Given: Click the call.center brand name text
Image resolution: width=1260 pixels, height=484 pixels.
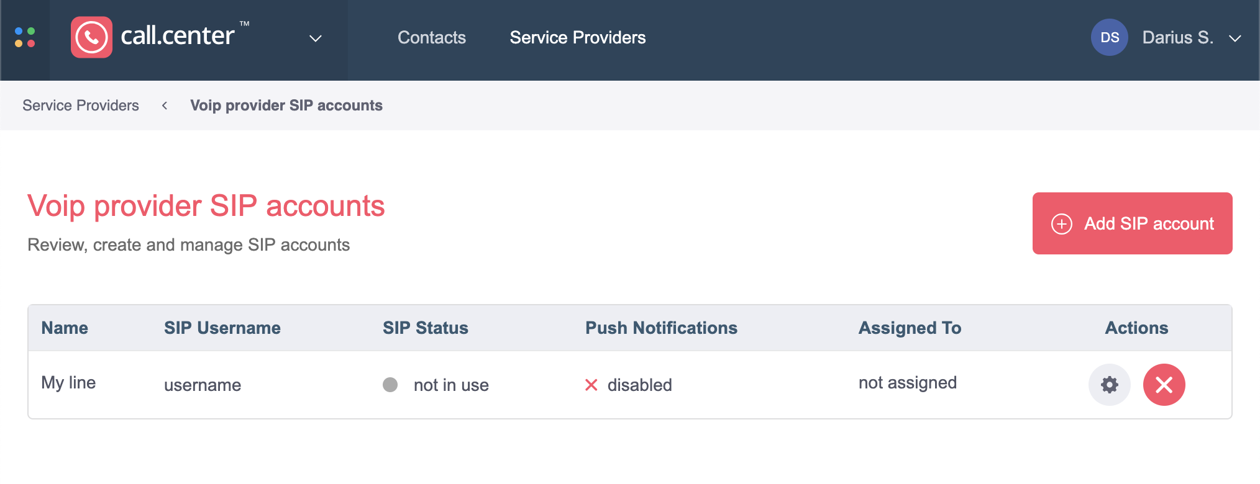Looking at the screenshot, I should pyautogui.click(x=178, y=35).
